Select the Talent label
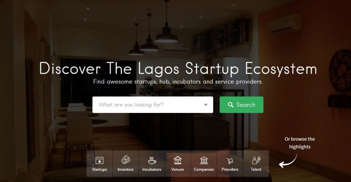Screen dimensions: 351x182 click(256, 169)
